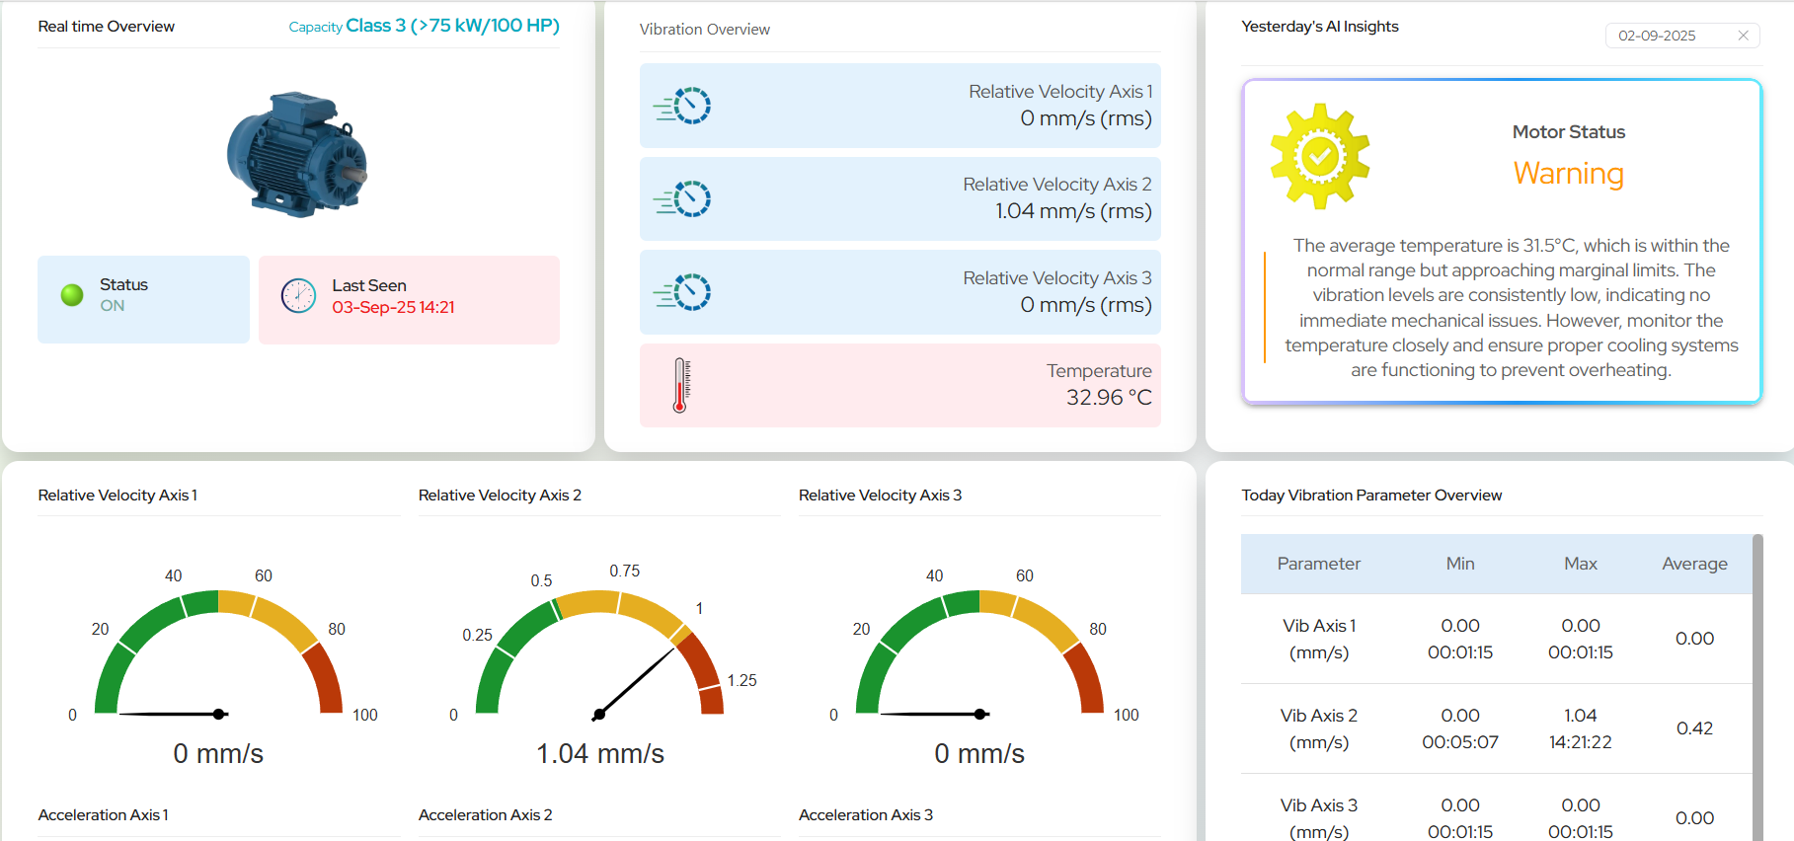Click the Relative Velocity Axis 2 gauge needle
Viewport: 1794px width, 841px height.
tap(635, 679)
